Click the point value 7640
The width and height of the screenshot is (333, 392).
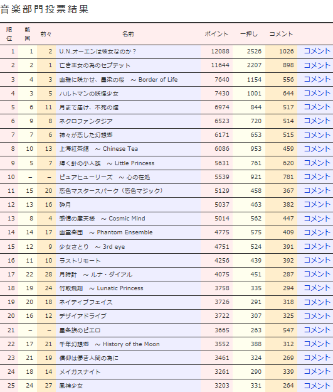222,80
